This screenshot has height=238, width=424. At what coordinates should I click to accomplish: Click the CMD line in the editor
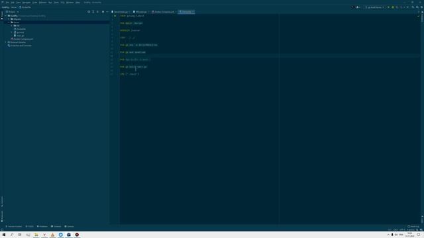click(130, 74)
